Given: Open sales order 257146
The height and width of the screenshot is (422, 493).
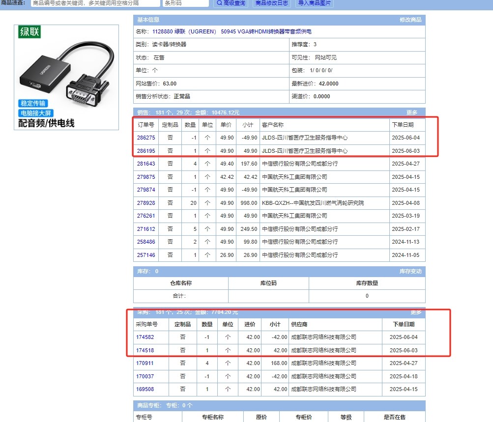Looking at the screenshot, I should pos(146,255).
